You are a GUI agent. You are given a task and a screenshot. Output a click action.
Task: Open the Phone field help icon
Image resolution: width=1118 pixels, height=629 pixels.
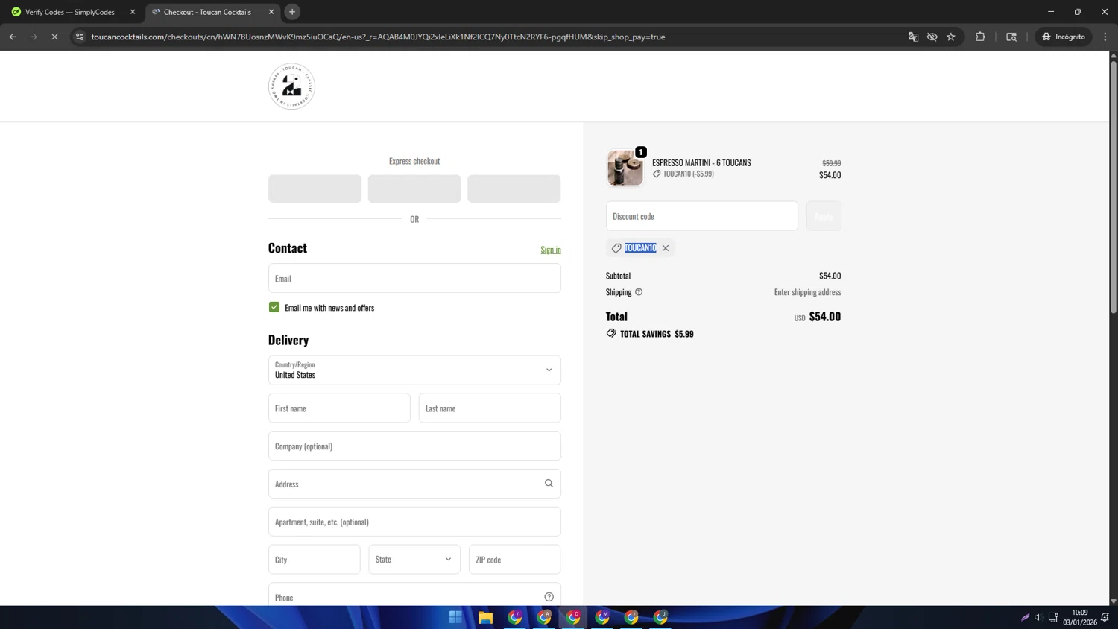549,597
